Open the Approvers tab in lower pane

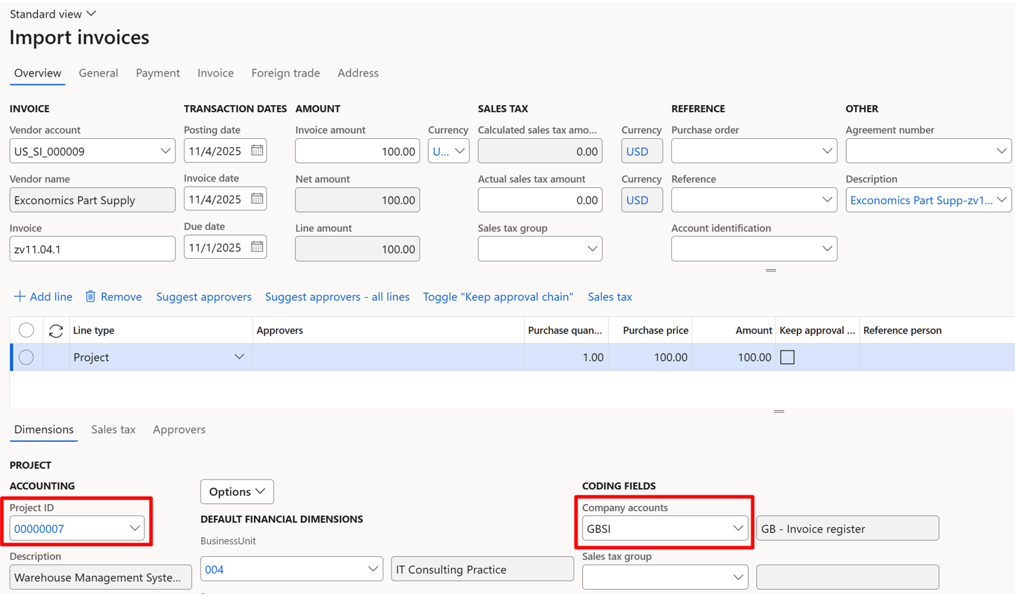pos(179,430)
